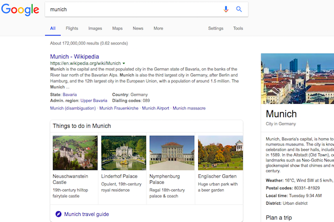The width and height of the screenshot is (334, 222).
Task: Click Country: Germany text
Action: [130, 94]
